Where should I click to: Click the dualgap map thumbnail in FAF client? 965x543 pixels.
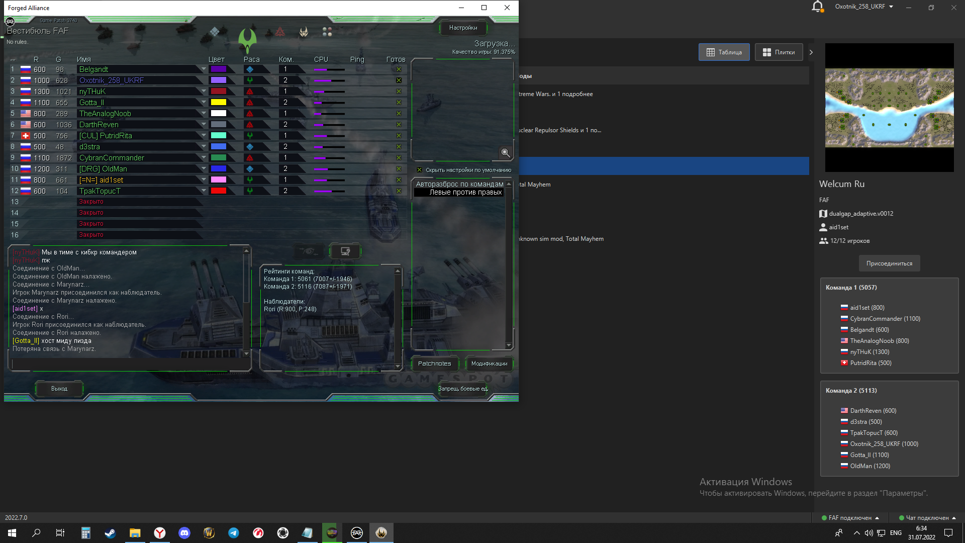click(x=889, y=108)
